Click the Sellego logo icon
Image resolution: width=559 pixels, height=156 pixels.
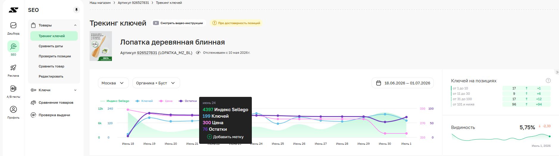click(x=13, y=10)
